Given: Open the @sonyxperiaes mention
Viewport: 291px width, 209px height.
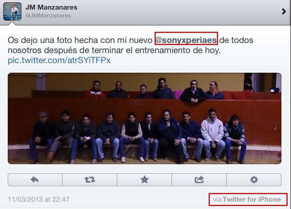Looking at the screenshot, I should 186,40.
